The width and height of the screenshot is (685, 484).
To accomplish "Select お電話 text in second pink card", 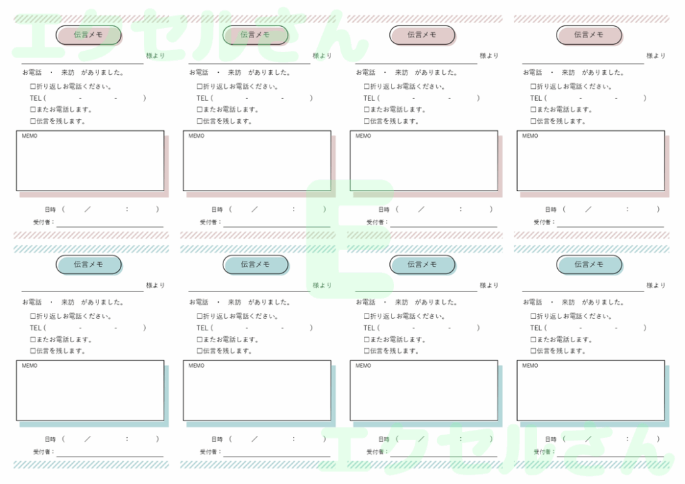I will click(199, 72).
